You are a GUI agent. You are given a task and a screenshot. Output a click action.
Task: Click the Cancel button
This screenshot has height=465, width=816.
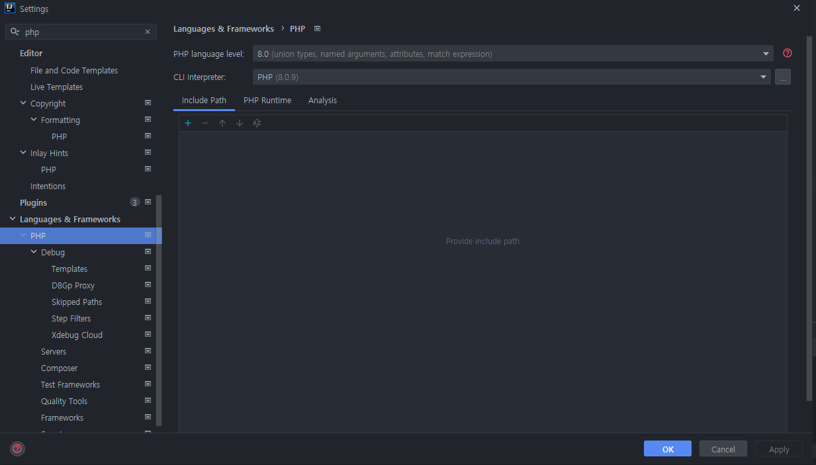(x=723, y=448)
